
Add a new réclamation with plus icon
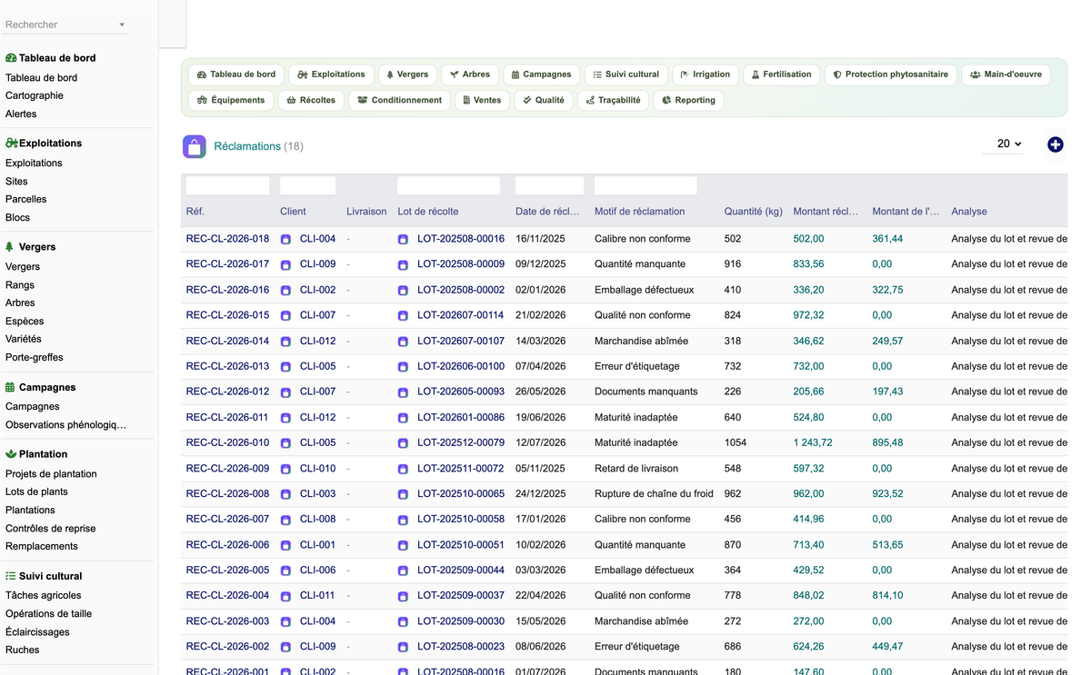click(1055, 144)
